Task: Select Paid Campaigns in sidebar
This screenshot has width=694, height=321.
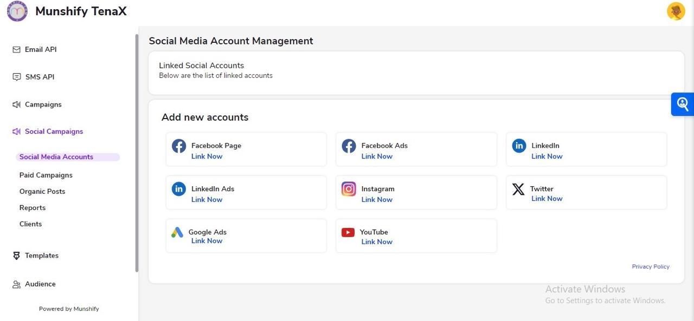Action: point(46,175)
